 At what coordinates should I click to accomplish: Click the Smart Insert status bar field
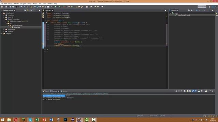click(154, 116)
